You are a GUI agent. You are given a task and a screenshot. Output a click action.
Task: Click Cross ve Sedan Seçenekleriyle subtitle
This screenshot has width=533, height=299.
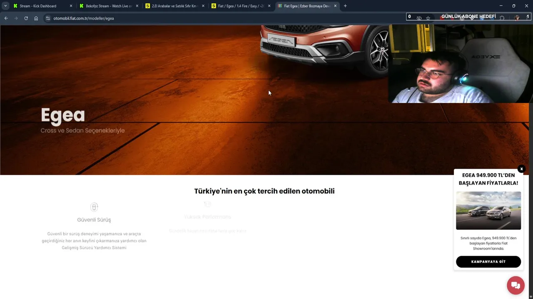[82, 130]
